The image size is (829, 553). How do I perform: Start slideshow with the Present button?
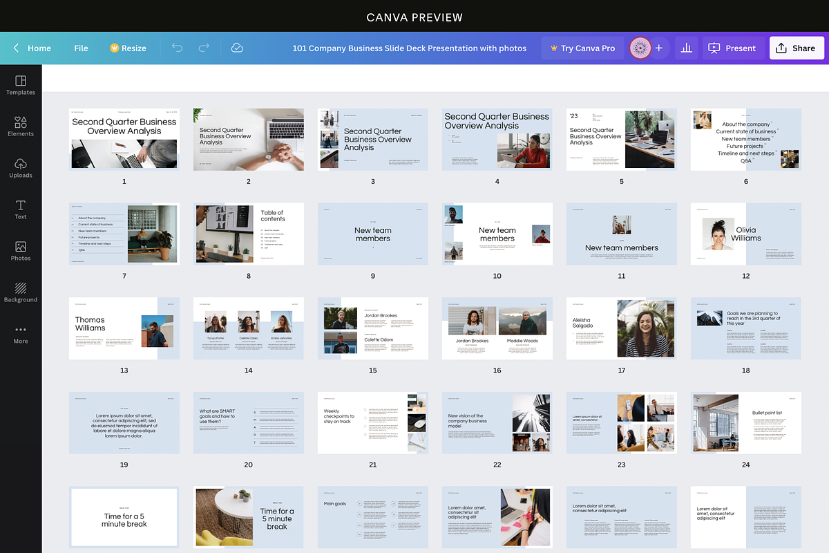732,48
